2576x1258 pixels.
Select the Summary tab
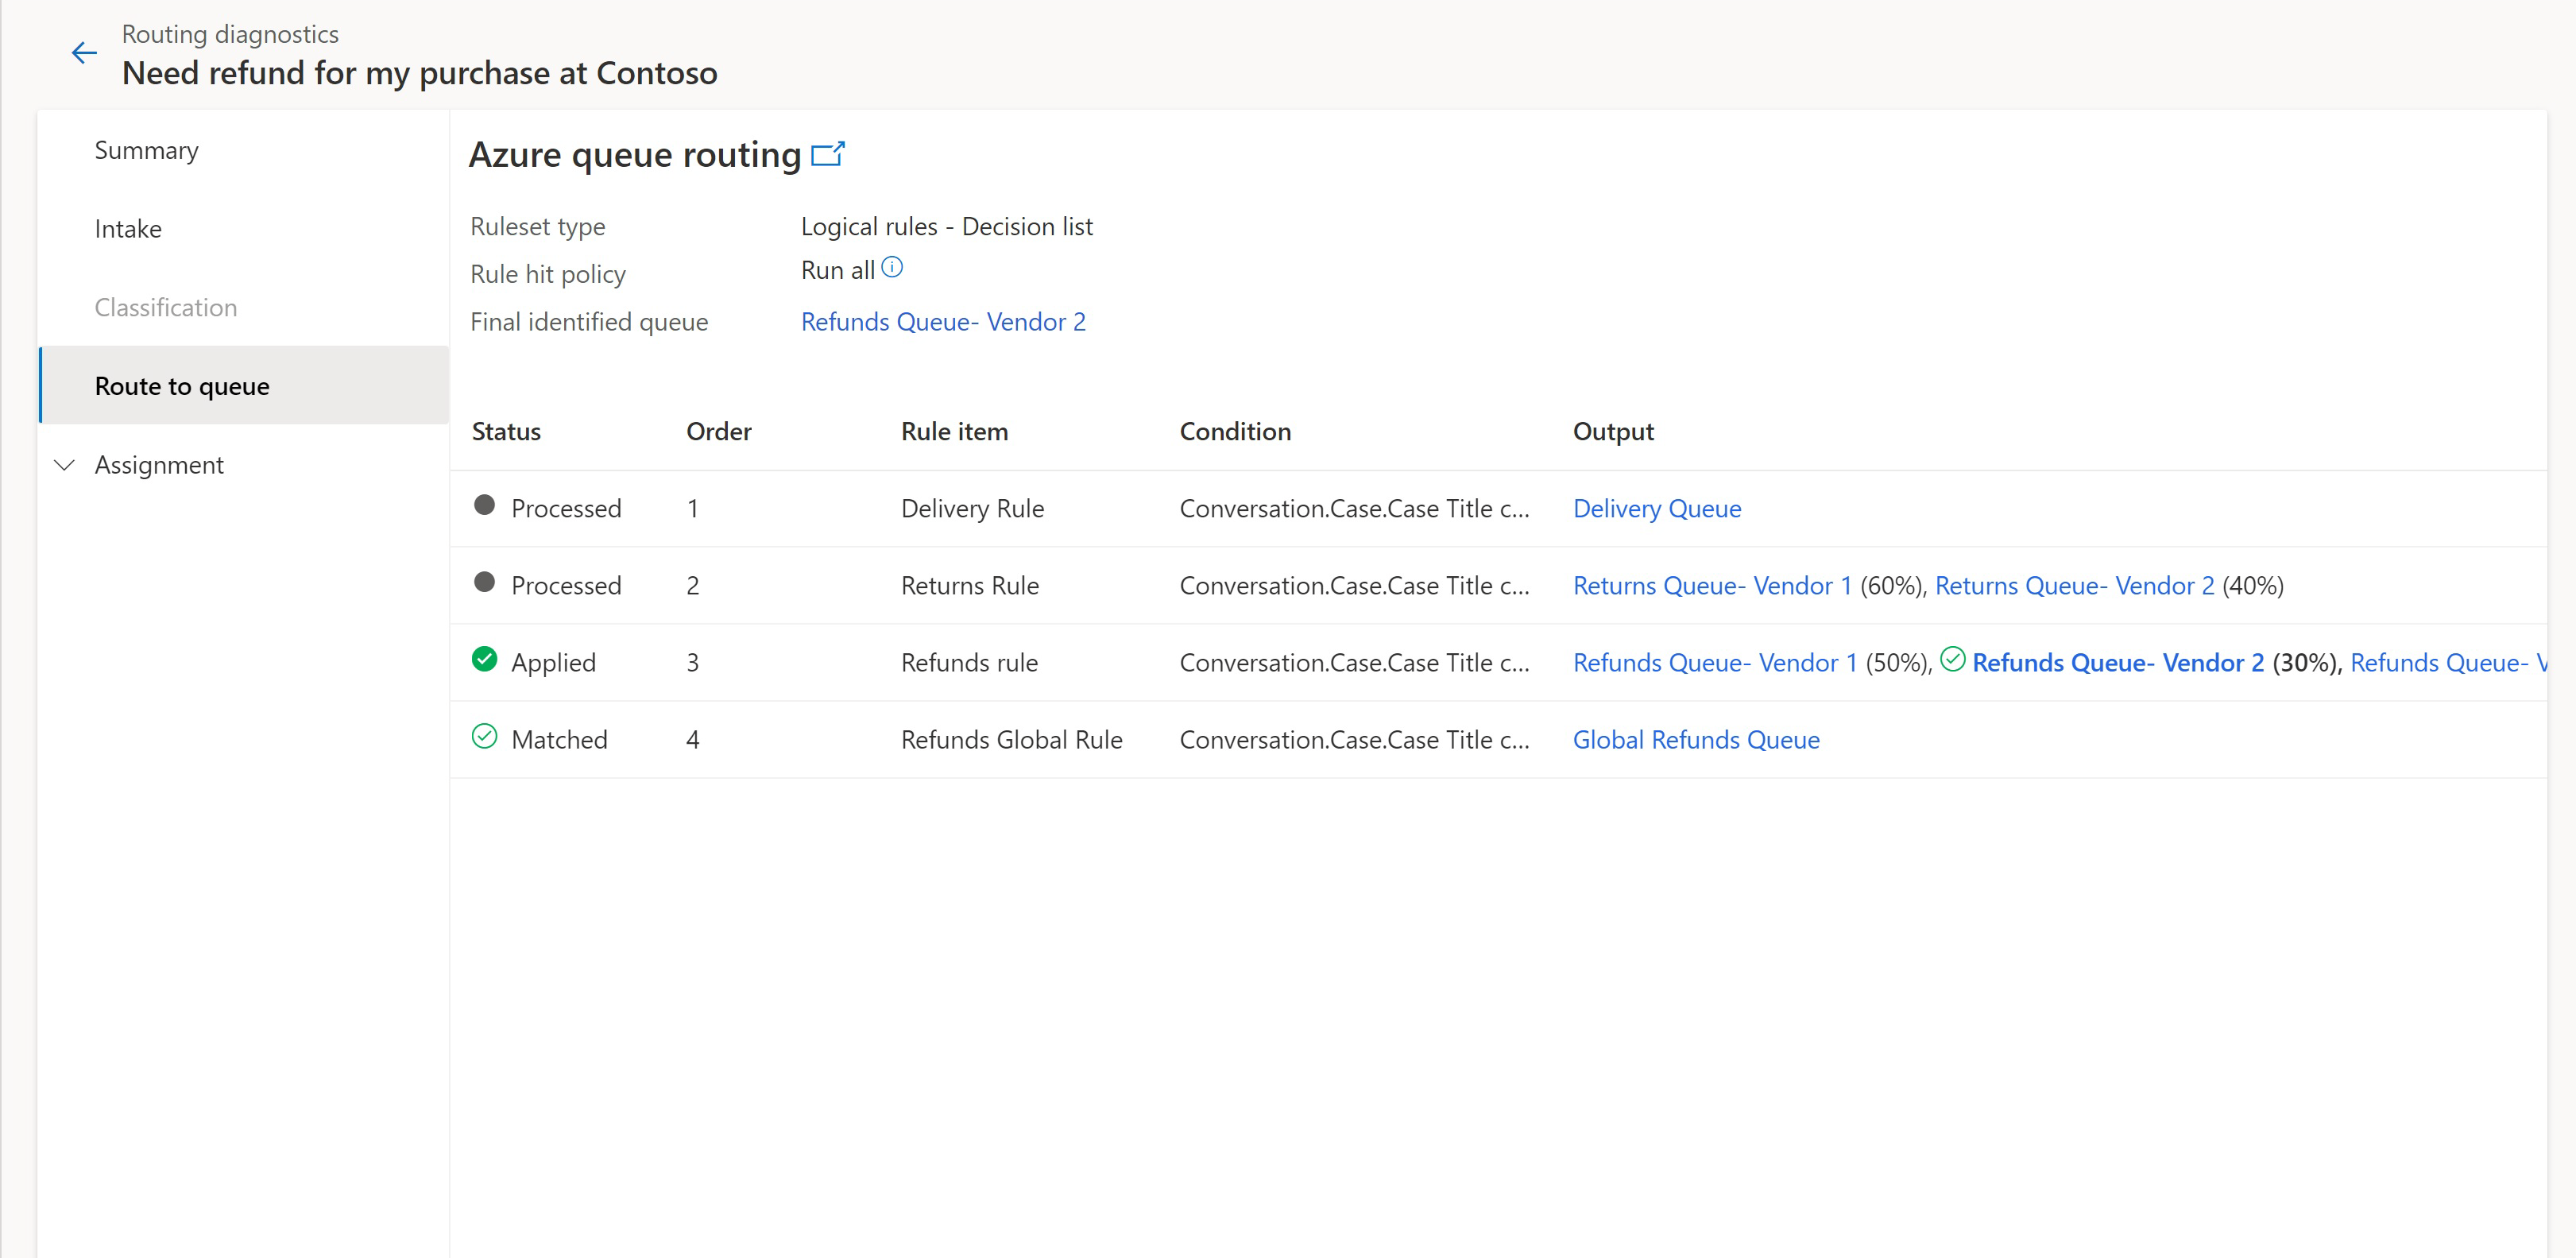(146, 149)
